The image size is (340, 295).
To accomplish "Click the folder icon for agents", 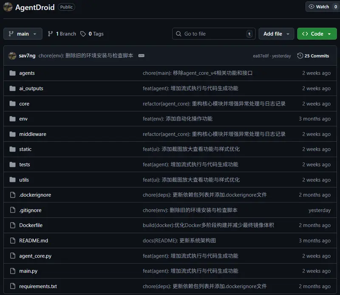I will coord(12,73).
